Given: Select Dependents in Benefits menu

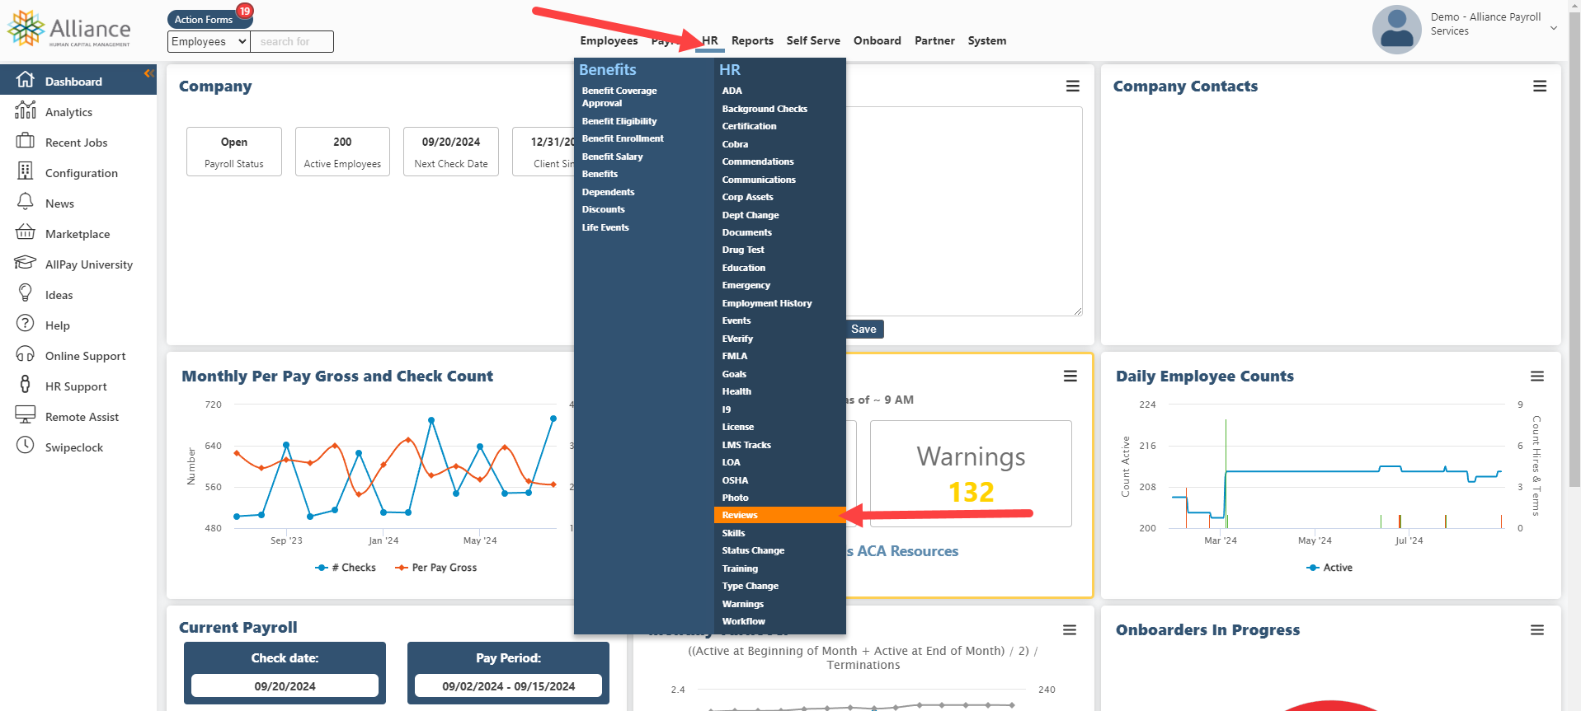Looking at the screenshot, I should pyautogui.click(x=608, y=192).
